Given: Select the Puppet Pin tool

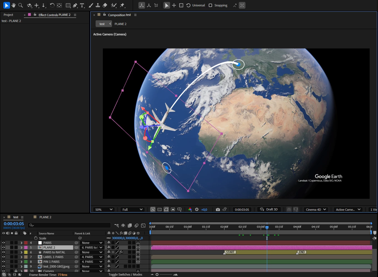Looking at the screenshot, I should [122, 5].
